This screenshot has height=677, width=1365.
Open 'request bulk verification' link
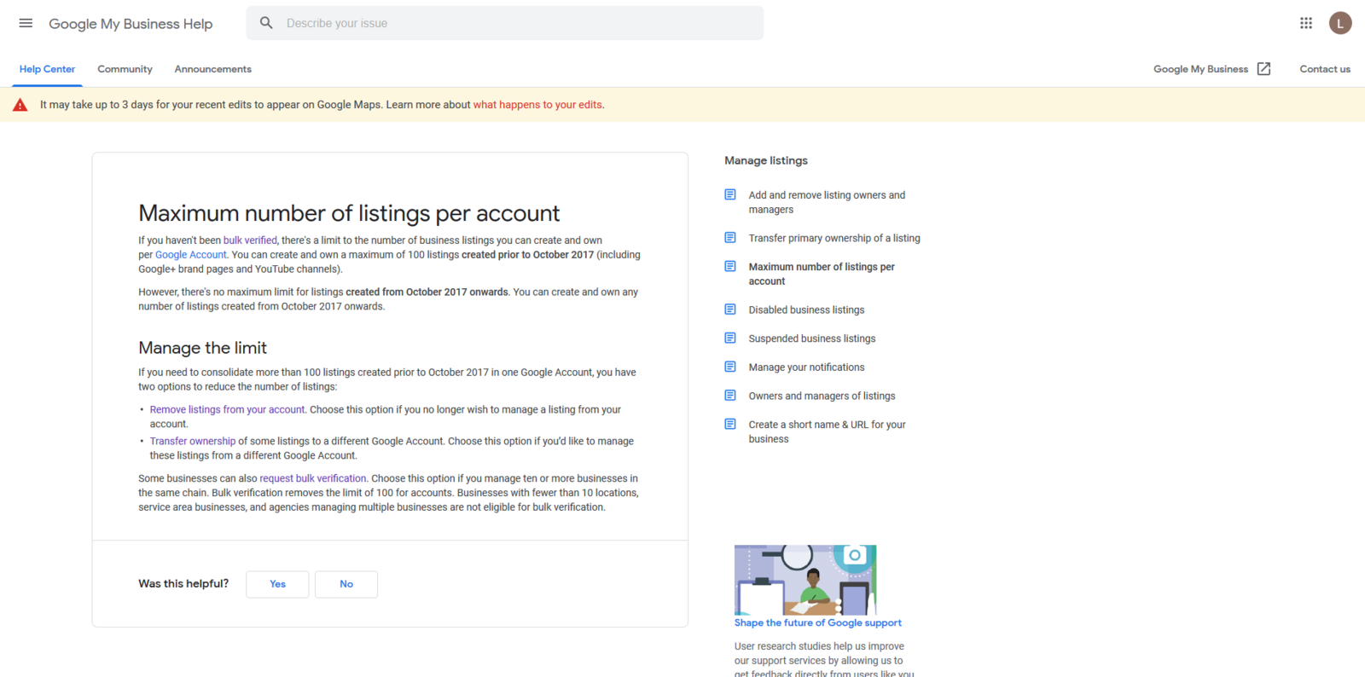[x=313, y=478]
